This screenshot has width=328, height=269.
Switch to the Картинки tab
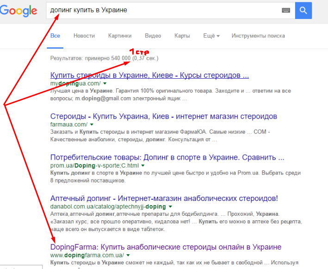click(120, 36)
